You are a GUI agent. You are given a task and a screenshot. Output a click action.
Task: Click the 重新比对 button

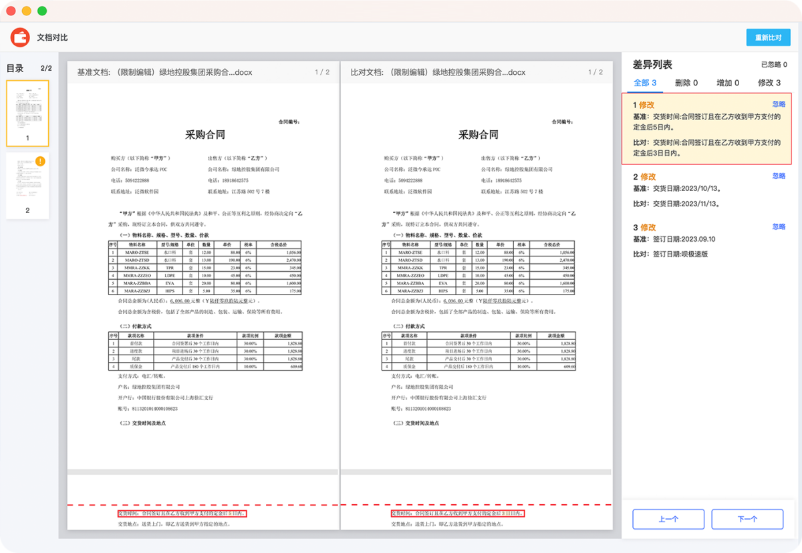[x=768, y=37]
